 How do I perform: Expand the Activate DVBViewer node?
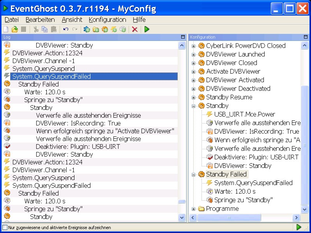(x=193, y=72)
